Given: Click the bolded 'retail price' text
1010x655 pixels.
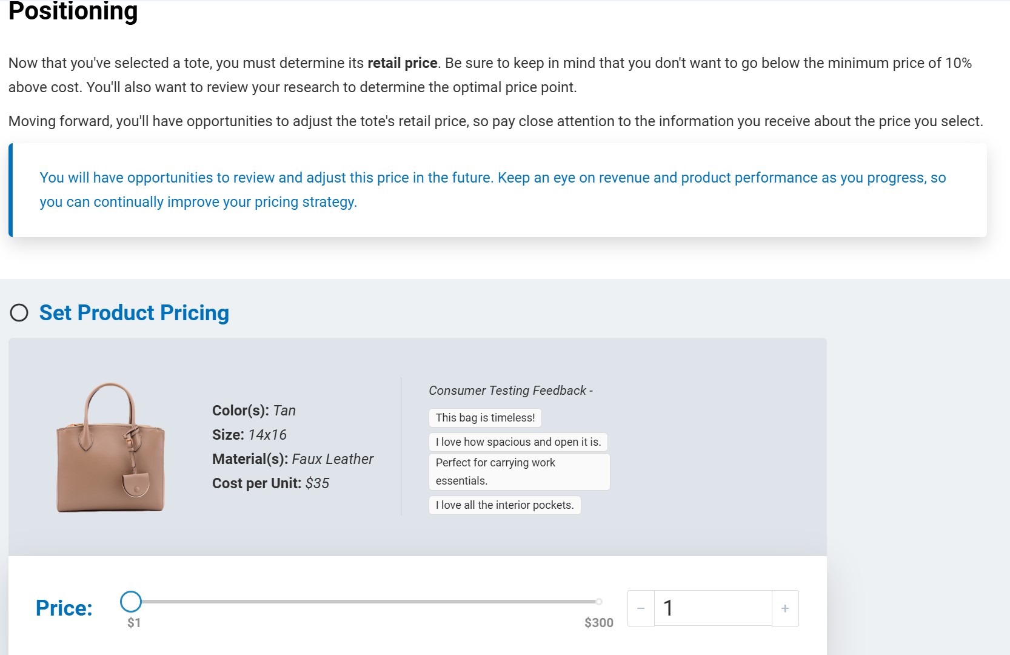Looking at the screenshot, I should coord(402,61).
